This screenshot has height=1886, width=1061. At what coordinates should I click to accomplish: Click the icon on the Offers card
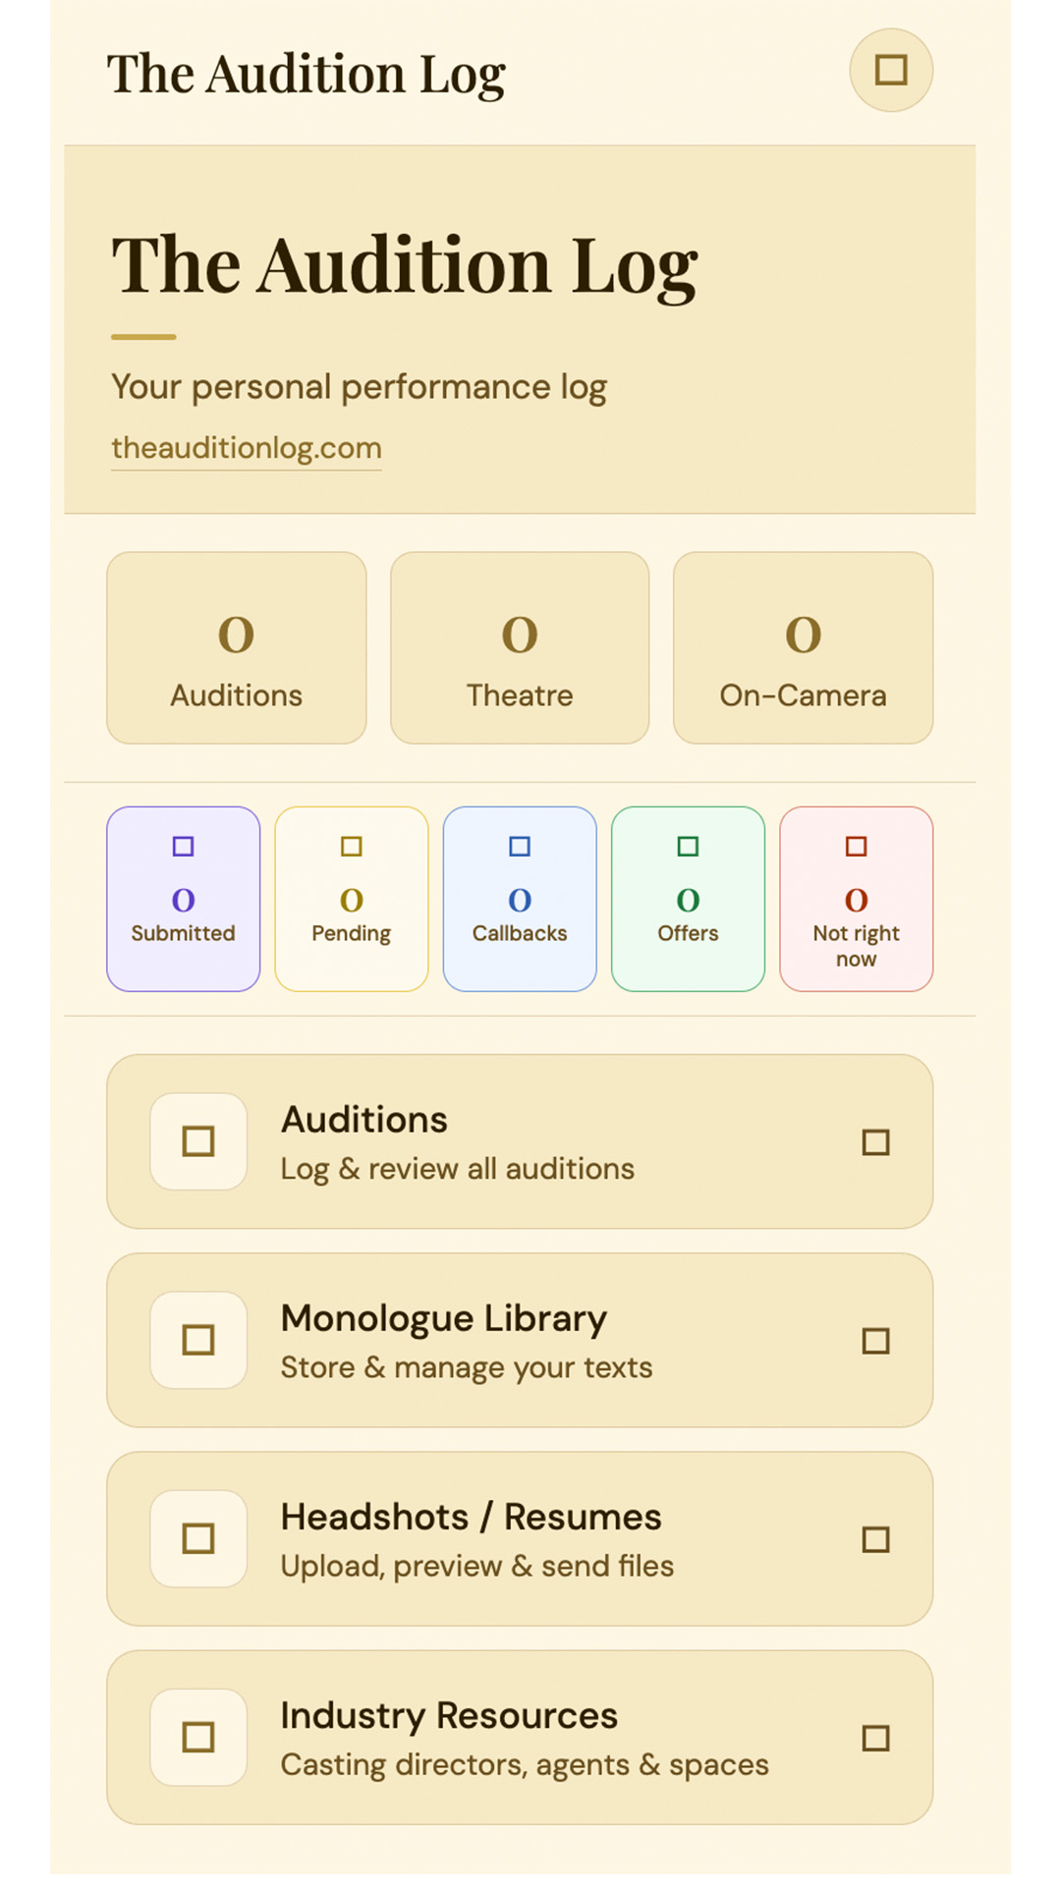[688, 846]
